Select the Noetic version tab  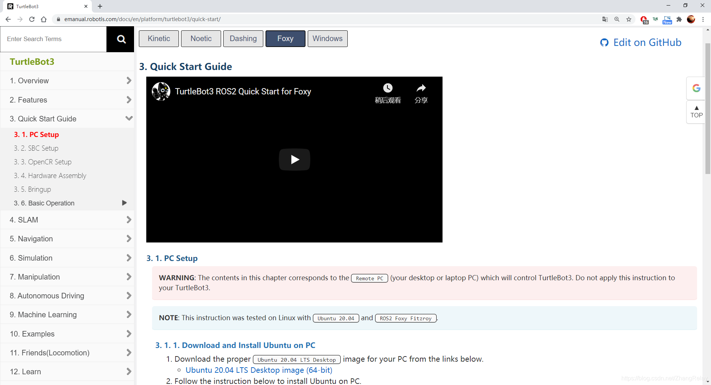pyautogui.click(x=201, y=38)
